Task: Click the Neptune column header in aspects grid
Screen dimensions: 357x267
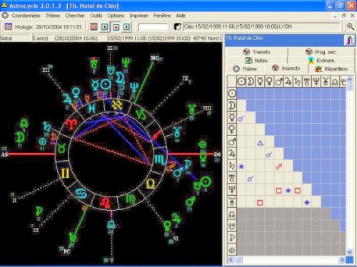Action: [316, 82]
